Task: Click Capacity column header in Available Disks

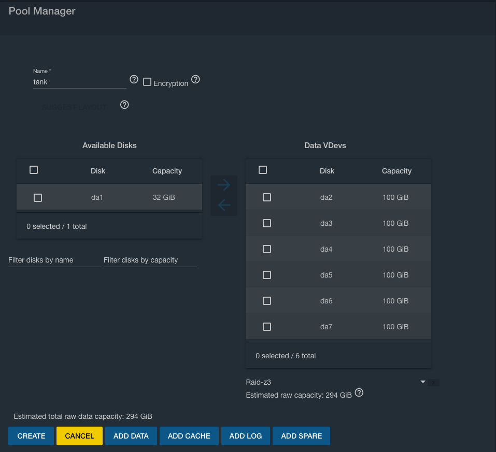Action: pos(167,171)
